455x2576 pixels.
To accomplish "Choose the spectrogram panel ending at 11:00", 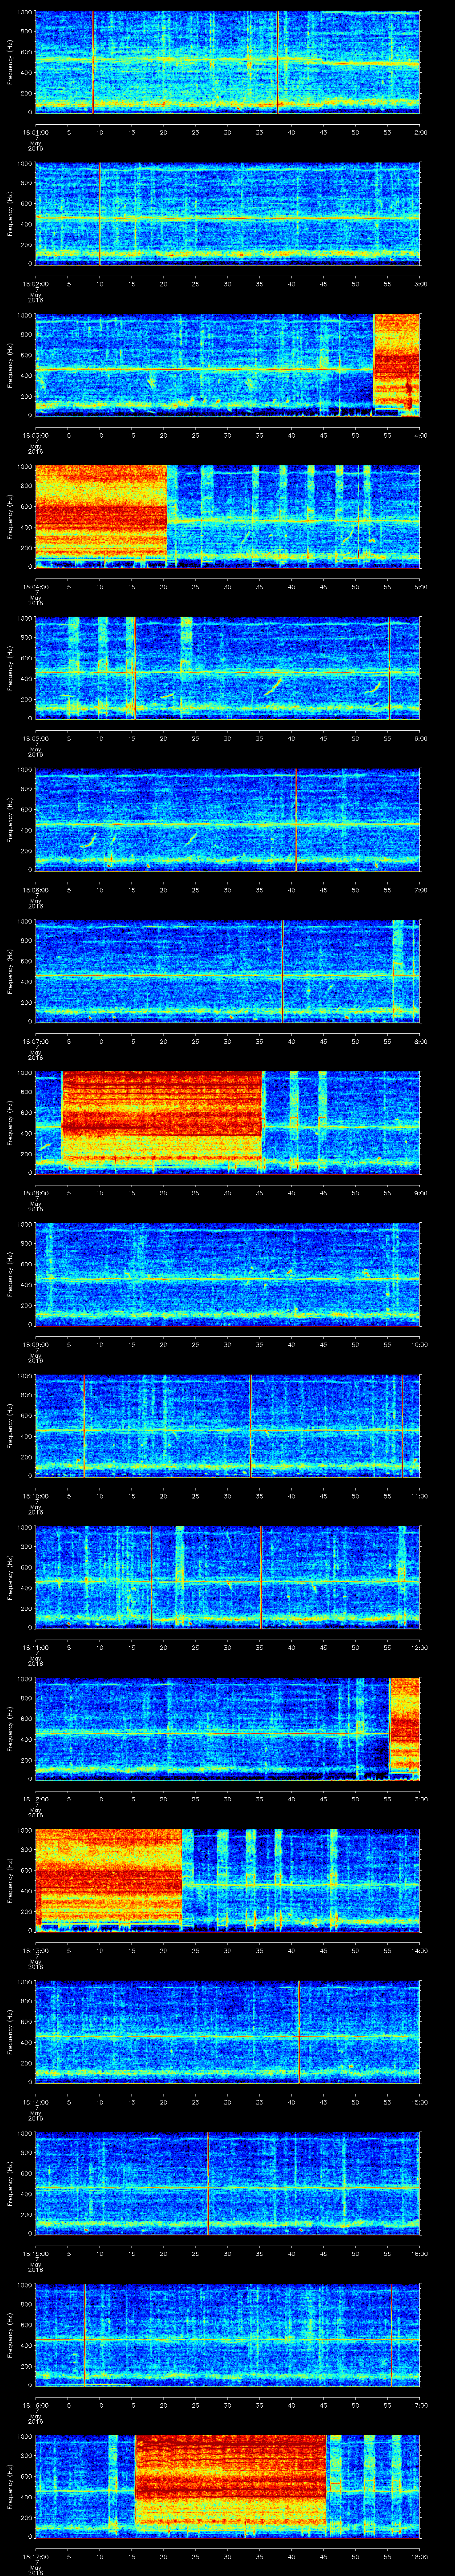I will (x=227, y=1426).
